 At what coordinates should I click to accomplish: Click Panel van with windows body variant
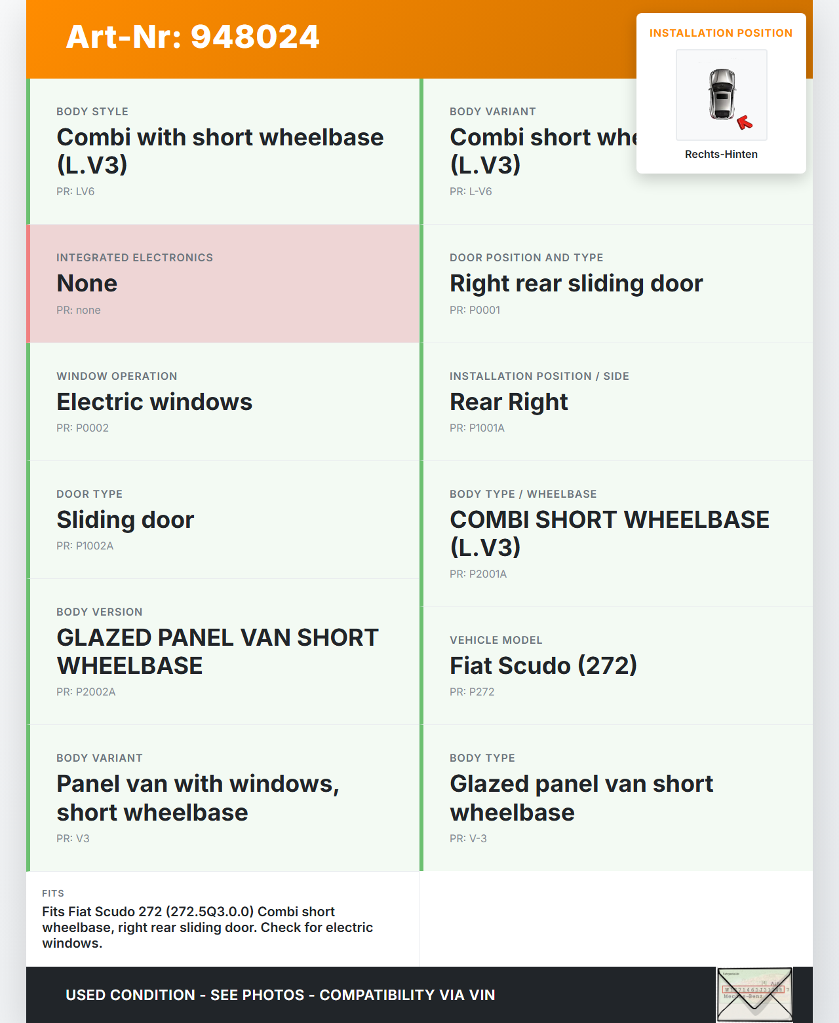pos(197,798)
